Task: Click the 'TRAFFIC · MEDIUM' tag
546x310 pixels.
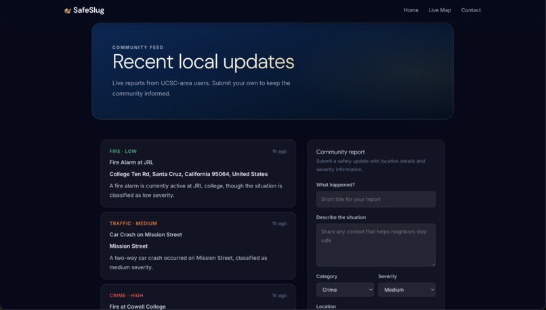Action: coord(133,223)
